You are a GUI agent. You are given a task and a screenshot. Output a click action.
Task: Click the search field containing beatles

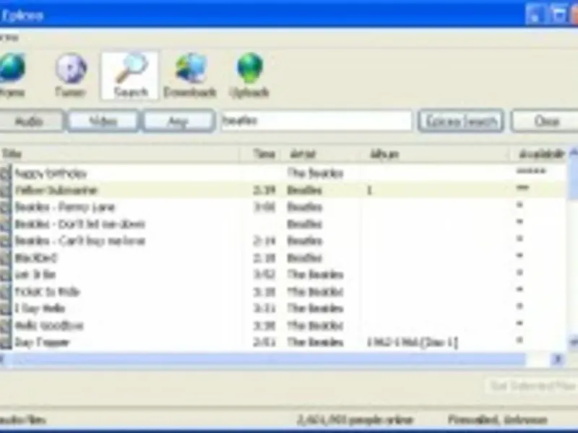316,121
